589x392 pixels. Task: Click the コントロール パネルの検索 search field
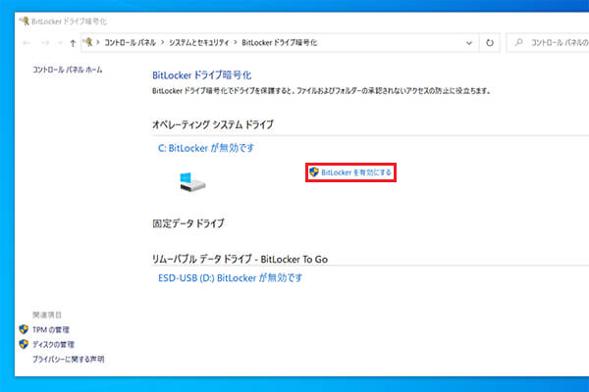coord(555,43)
